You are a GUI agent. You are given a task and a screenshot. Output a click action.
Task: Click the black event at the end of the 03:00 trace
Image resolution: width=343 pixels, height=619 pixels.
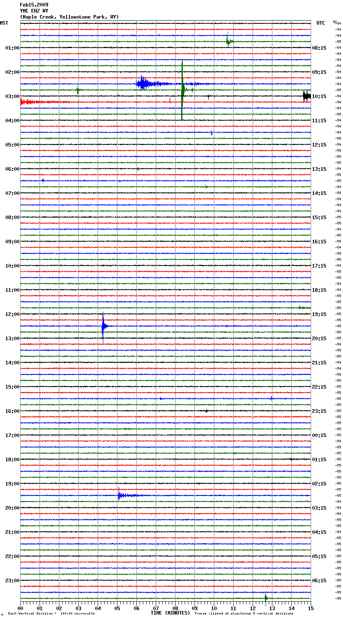pyautogui.click(x=307, y=96)
